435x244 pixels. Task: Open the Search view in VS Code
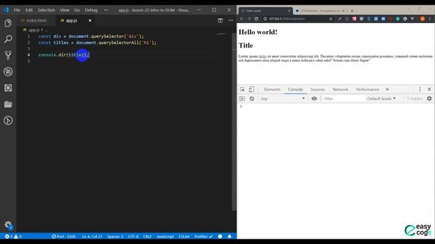pyautogui.click(x=8, y=39)
